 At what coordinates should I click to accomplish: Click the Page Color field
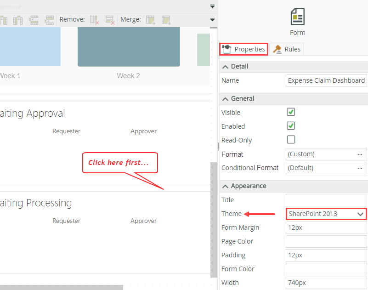pyautogui.click(x=326, y=241)
